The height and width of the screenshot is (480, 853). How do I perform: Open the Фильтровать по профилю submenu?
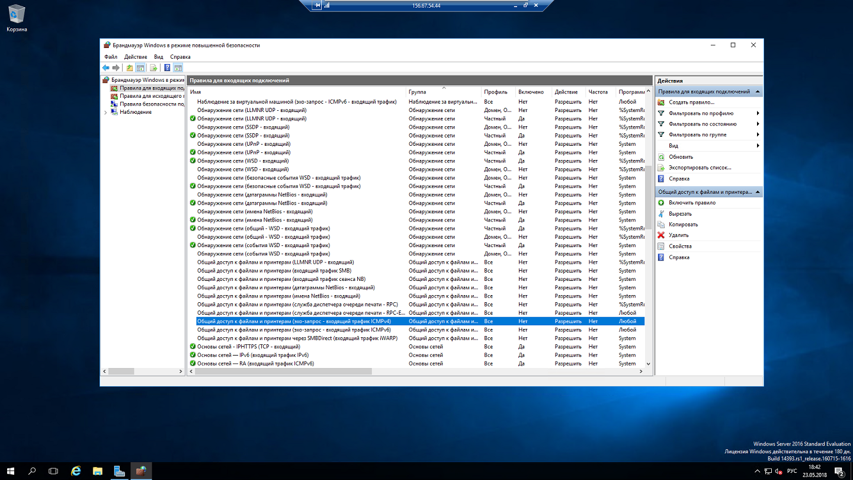758,113
